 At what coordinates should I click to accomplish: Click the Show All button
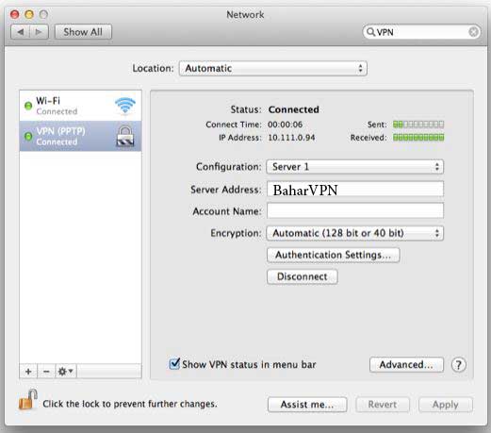(x=83, y=32)
